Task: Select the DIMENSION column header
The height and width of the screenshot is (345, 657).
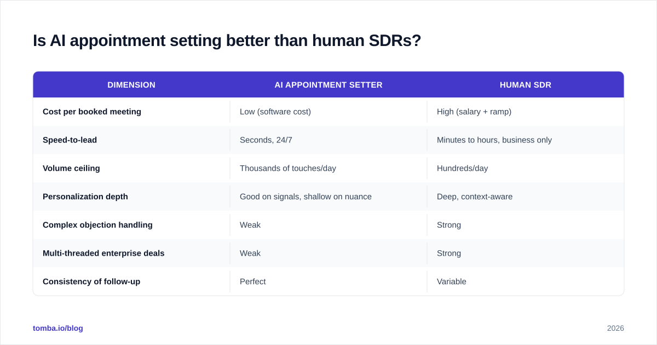Action: pyautogui.click(x=131, y=85)
